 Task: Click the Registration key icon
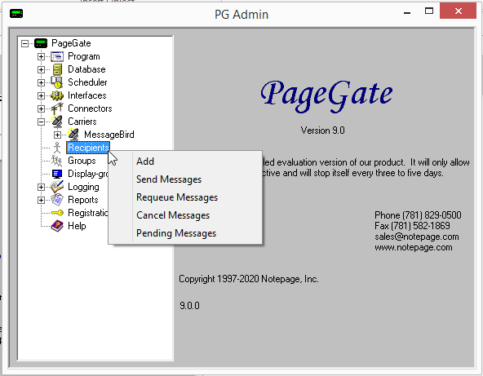57,213
